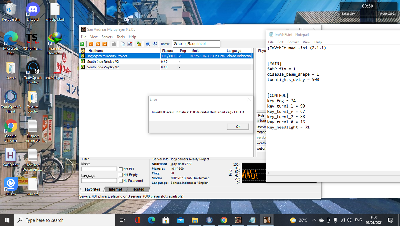Click the orange checkmark Add Server icon
Image resolution: width=400 pixels, height=226 pixels.
click(x=91, y=44)
